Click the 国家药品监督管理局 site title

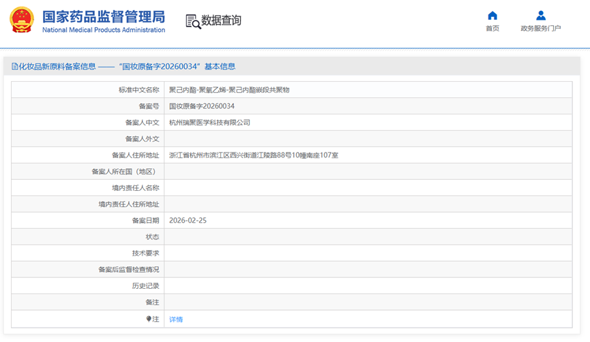pos(103,16)
